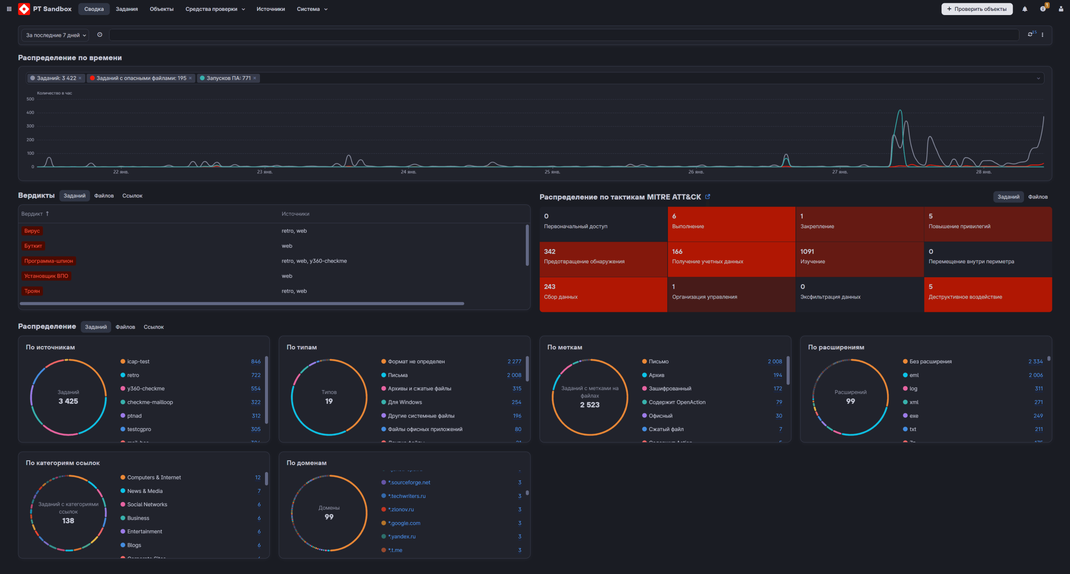The width and height of the screenshot is (1070, 574).
Task: Click the search filter input field
Action: [563, 35]
